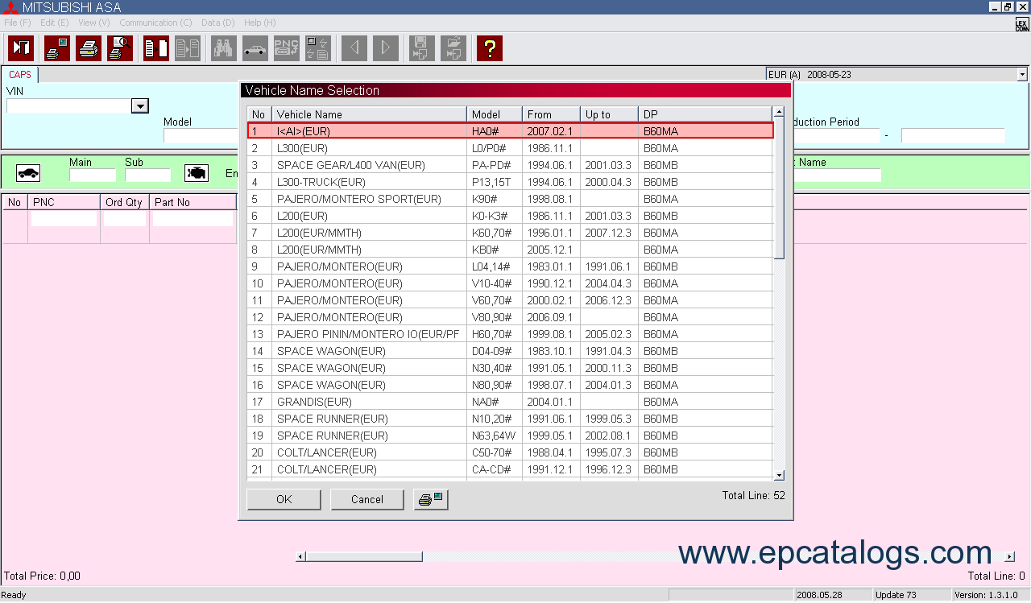1031x603 pixels.
Task: Focus the Part No entry field
Action: click(x=193, y=219)
